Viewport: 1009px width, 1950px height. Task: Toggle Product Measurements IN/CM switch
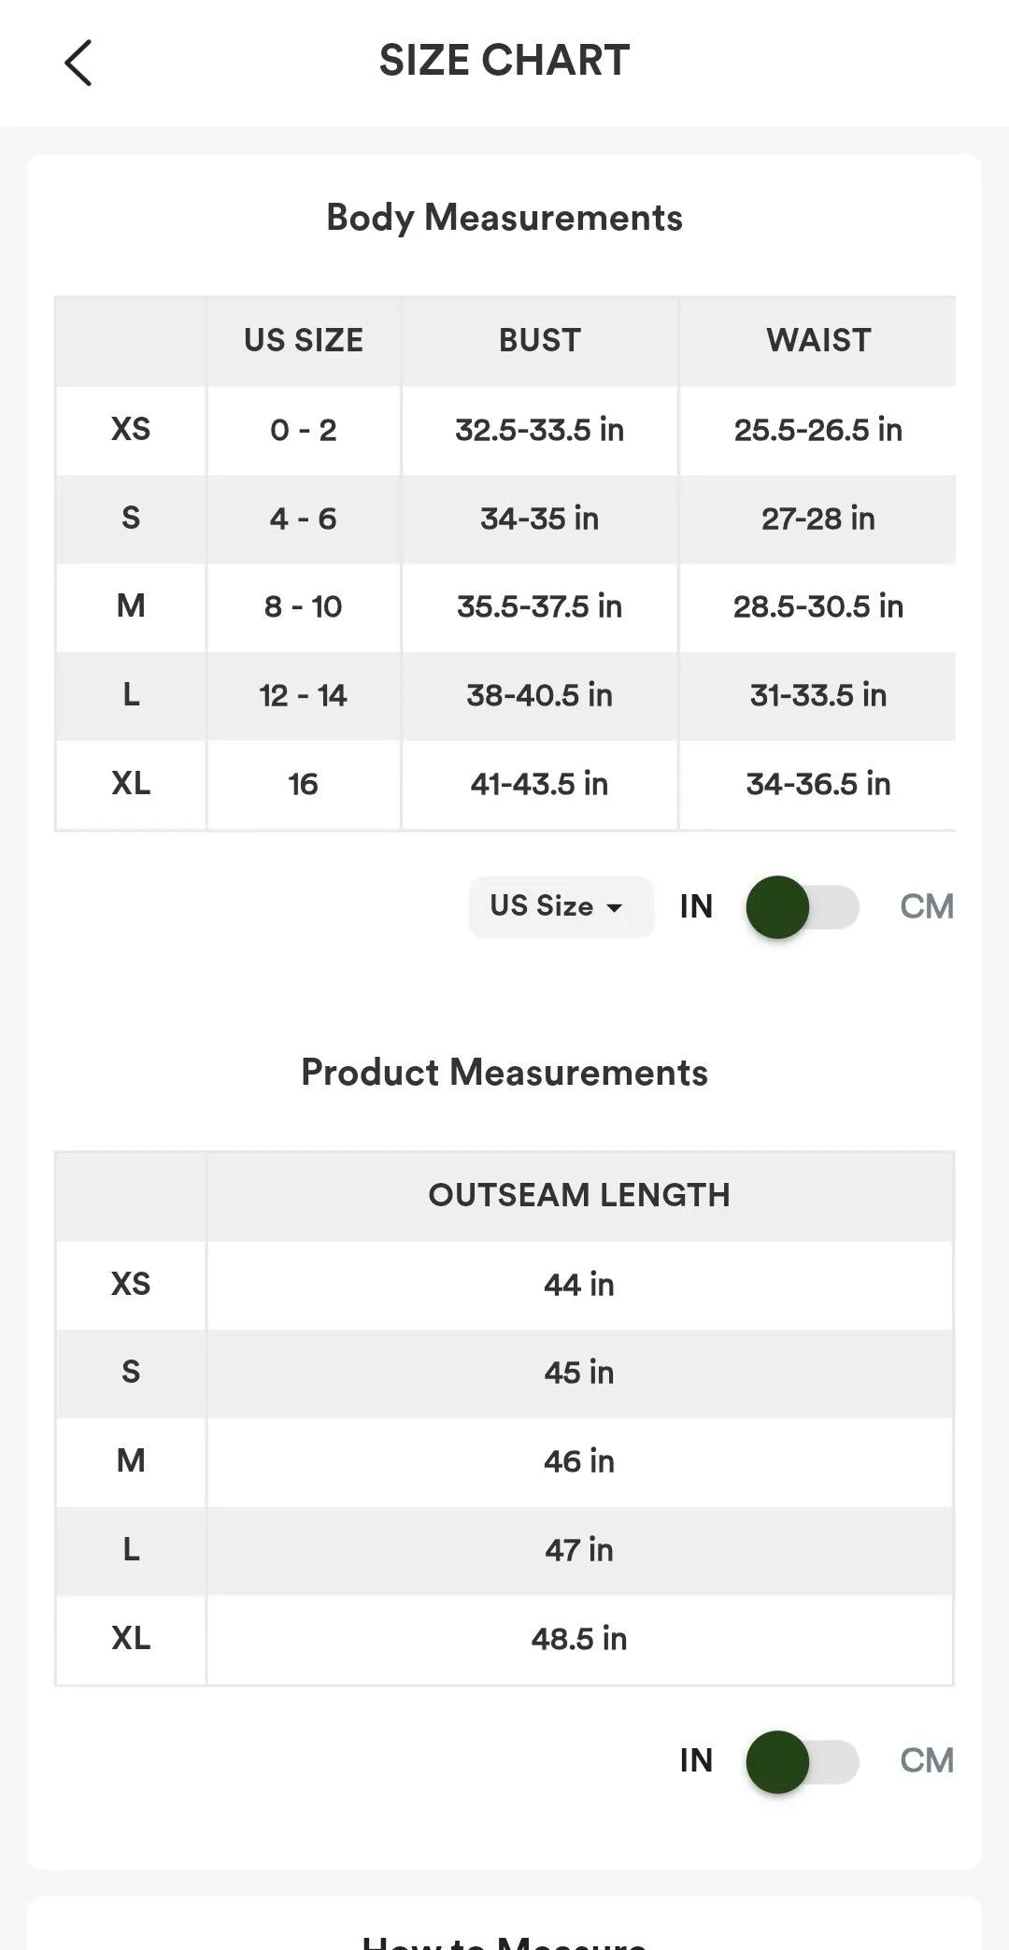[803, 1761]
